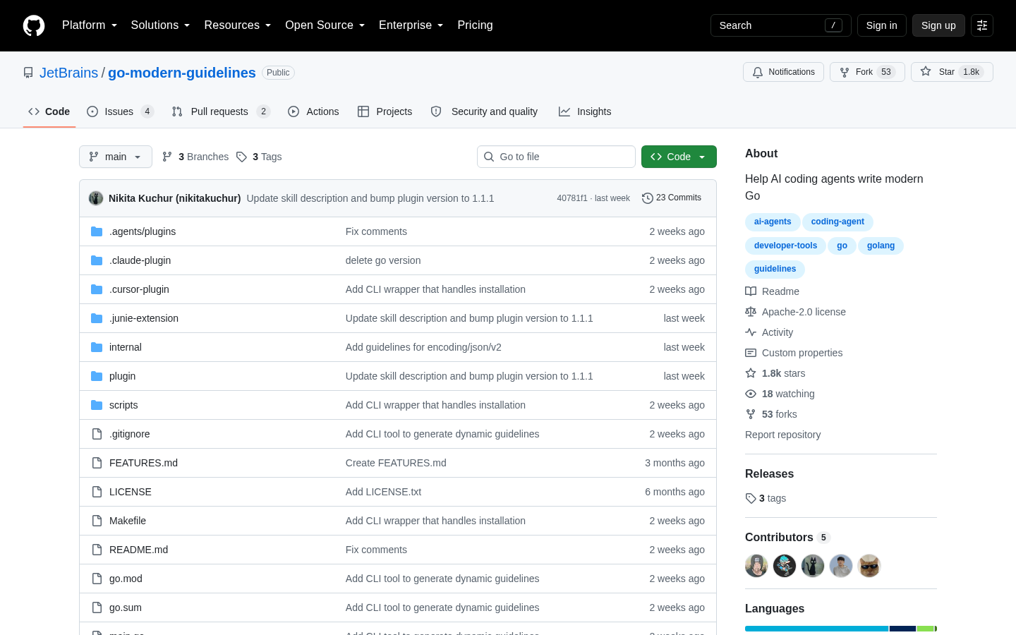Open the main branch selector dropdown

pos(116,157)
